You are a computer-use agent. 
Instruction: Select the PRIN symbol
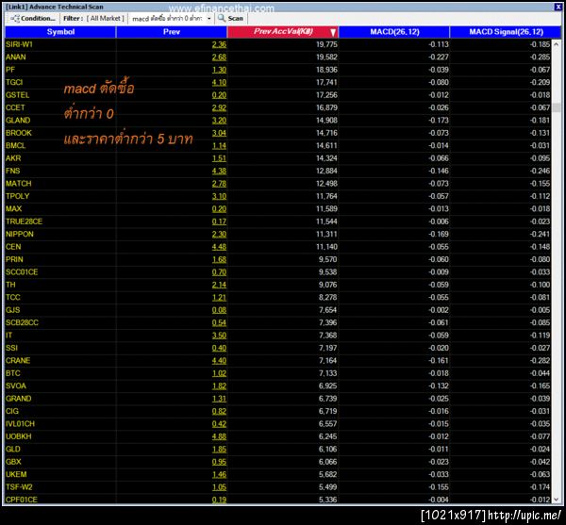point(14,259)
